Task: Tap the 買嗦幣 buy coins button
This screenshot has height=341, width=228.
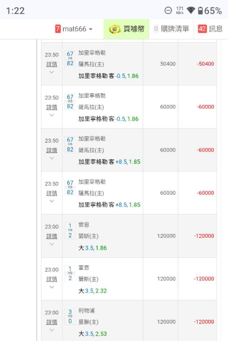Action: pos(131,29)
